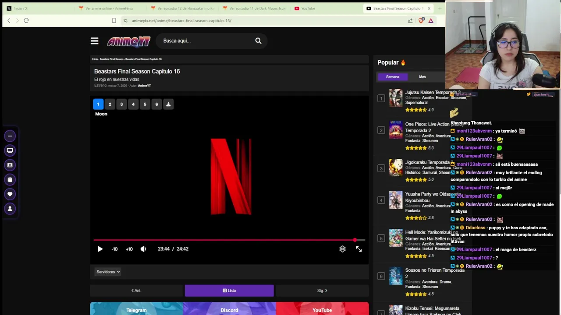561x315 pixels.
Task: Click the AnimeYT logo
Action: (128, 41)
